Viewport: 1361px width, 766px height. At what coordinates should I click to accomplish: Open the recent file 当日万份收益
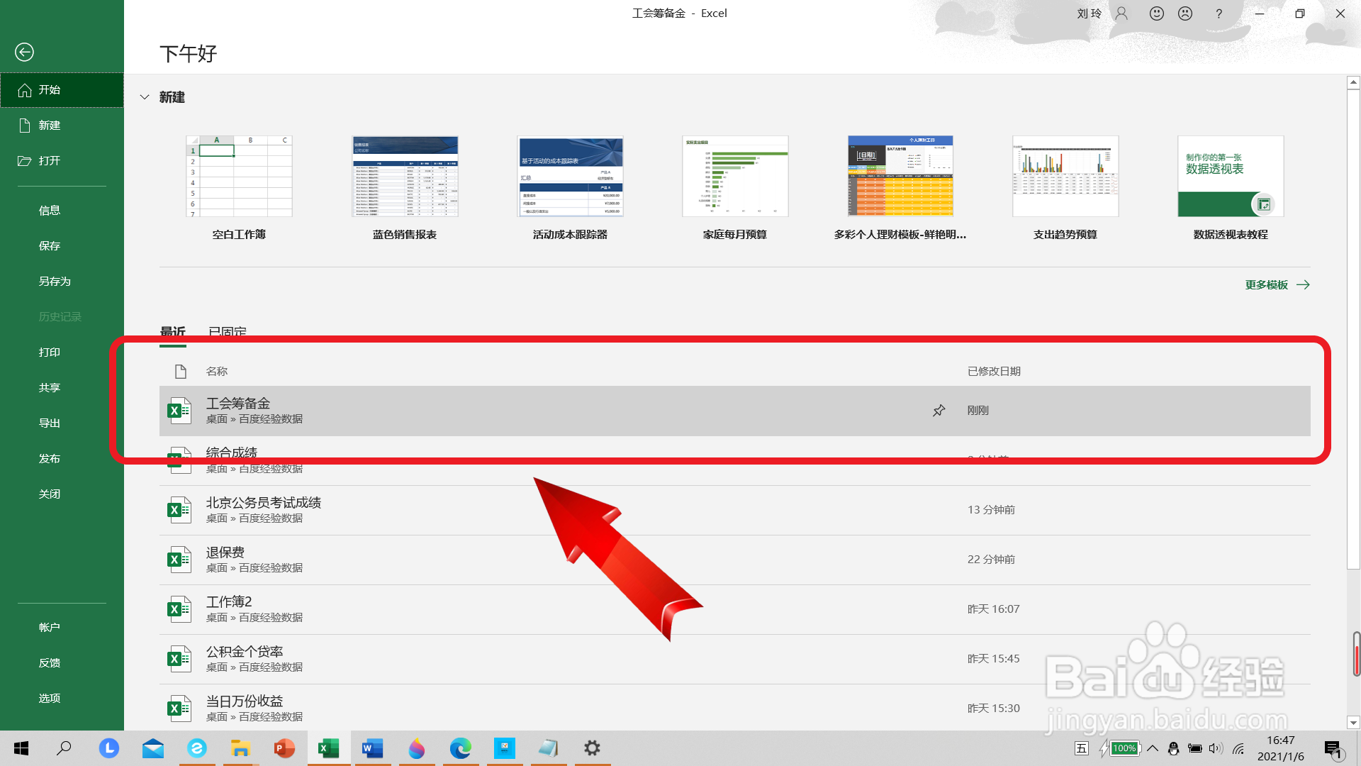point(735,709)
